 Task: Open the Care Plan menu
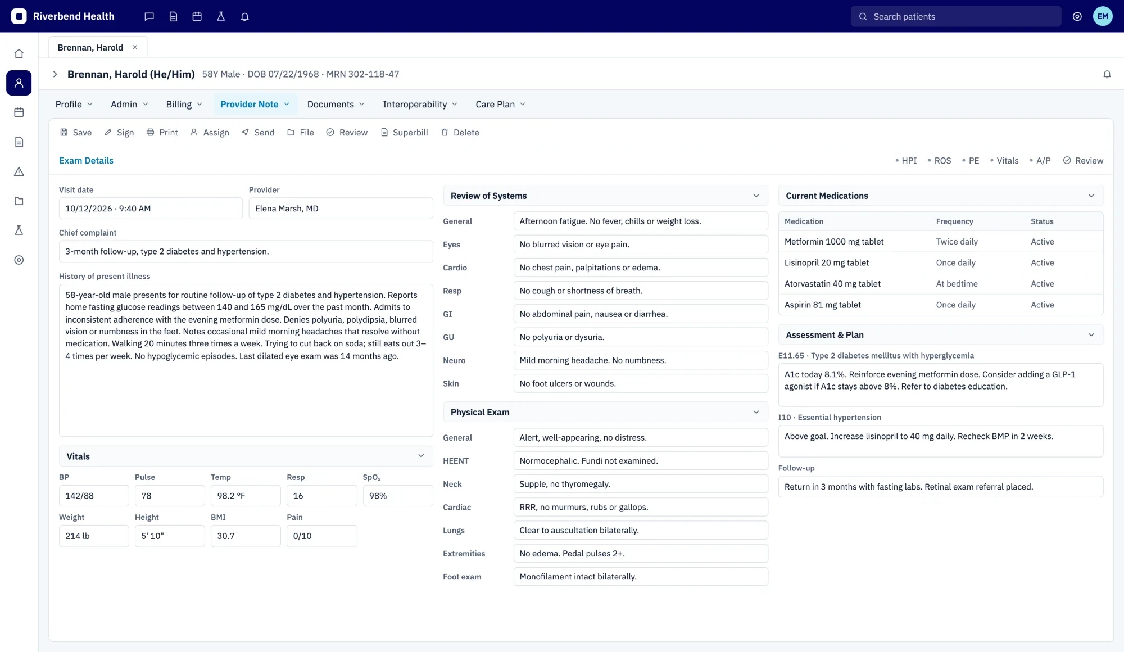[x=501, y=105]
